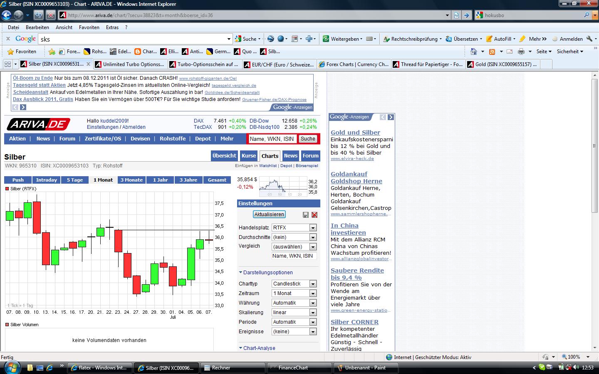Viewport: 599px width, 374px height.
Task: Collapse the Darstellungsoptionen section
Action: [x=266, y=273]
